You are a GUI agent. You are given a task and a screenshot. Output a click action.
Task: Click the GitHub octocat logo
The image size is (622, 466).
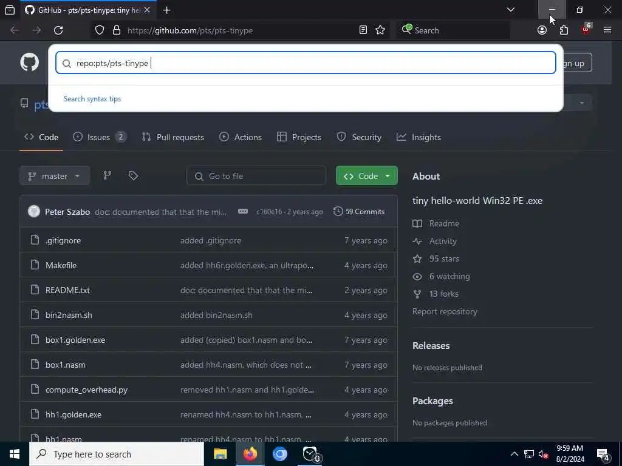pyautogui.click(x=29, y=62)
